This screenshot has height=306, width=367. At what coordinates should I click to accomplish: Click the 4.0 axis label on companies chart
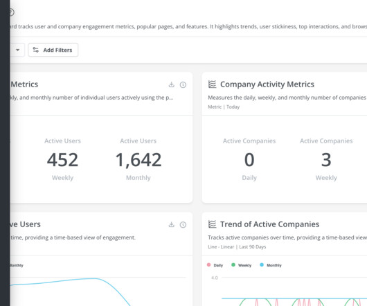[x=215, y=278]
